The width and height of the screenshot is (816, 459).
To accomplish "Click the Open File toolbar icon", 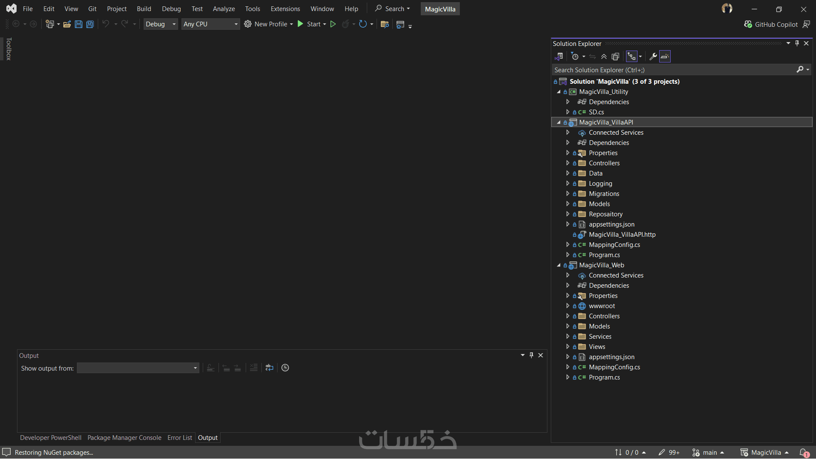I will click(67, 24).
